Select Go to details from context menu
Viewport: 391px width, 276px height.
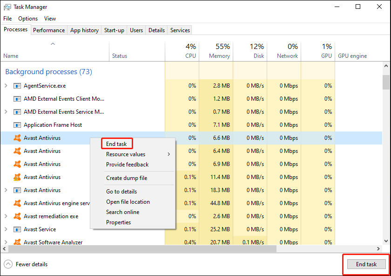[122, 191]
